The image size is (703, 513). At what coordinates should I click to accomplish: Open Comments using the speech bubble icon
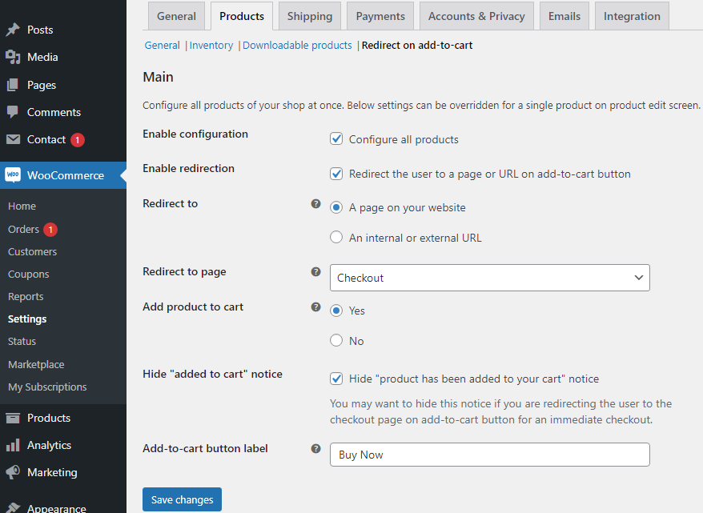[12, 111]
